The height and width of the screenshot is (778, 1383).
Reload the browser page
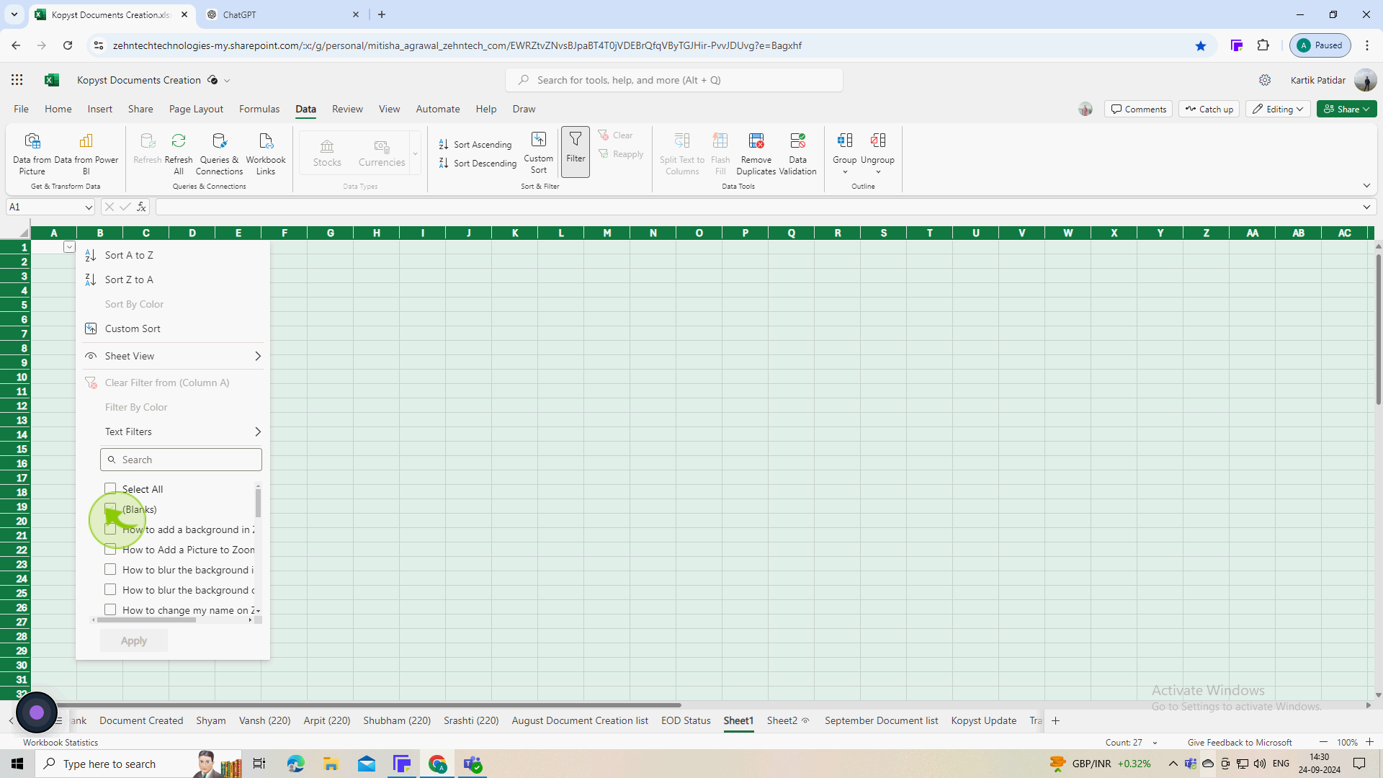pyautogui.click(x=68, y=45)
